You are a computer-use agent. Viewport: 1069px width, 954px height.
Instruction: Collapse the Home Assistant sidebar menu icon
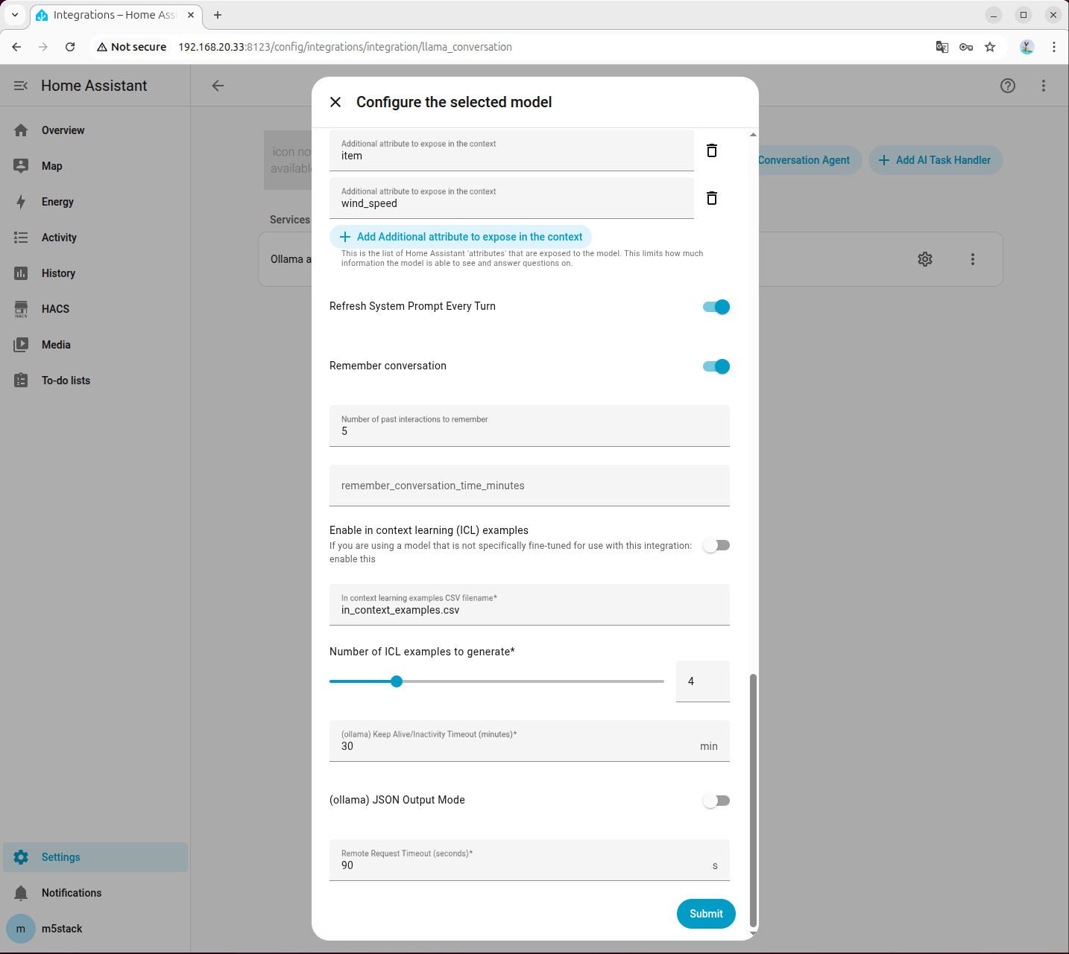click(21, 86)
